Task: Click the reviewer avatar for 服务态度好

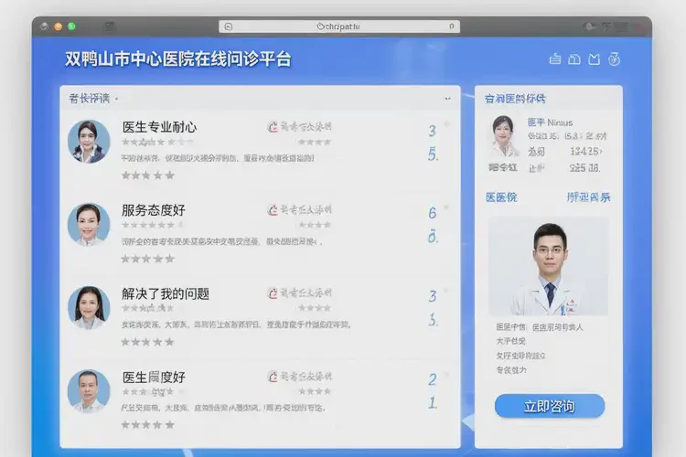Action: coord(89,224)
